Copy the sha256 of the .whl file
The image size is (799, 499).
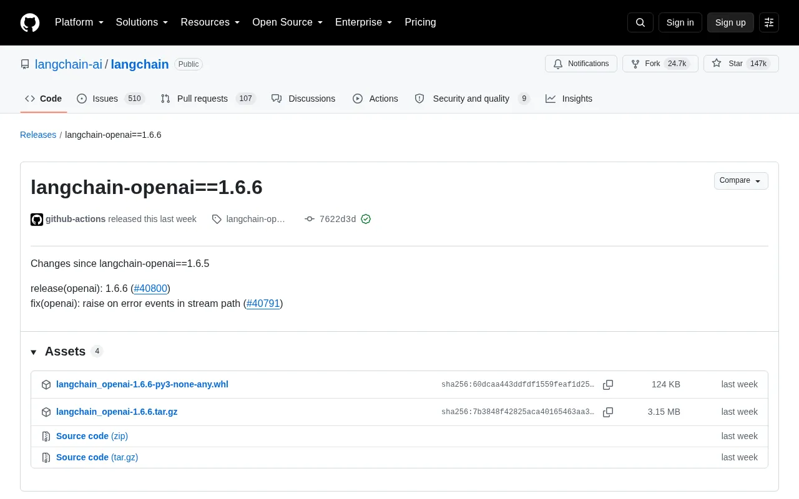pos(608,385)
